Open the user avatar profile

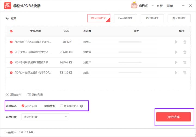(134, 5)
